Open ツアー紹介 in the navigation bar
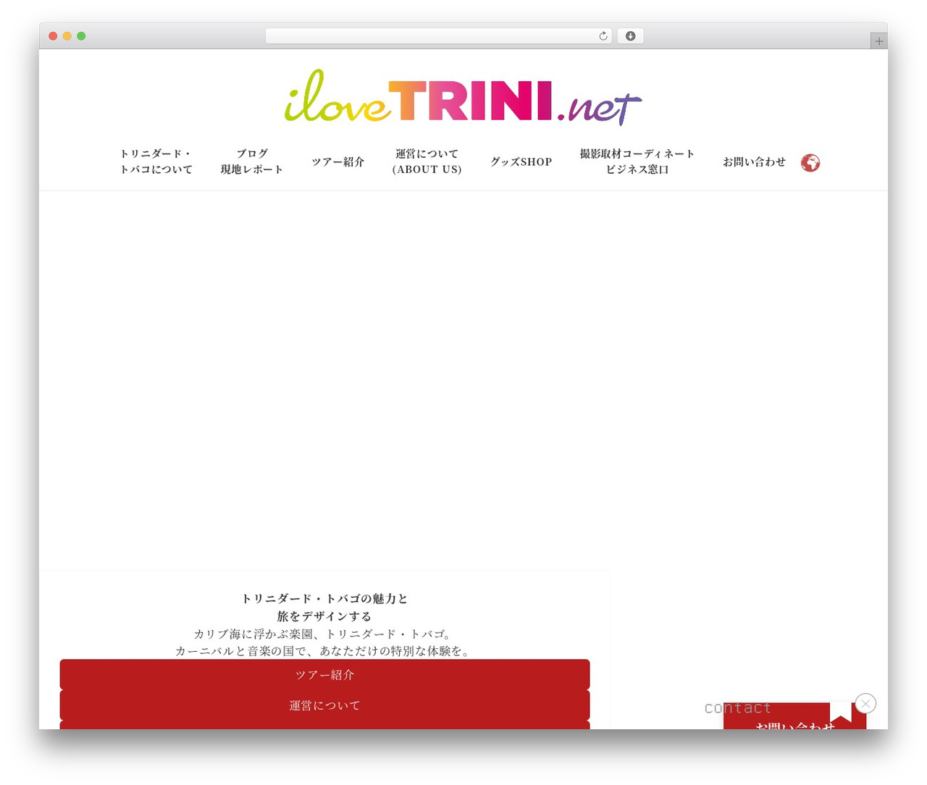927x785 pixels. tap(338, 161)
